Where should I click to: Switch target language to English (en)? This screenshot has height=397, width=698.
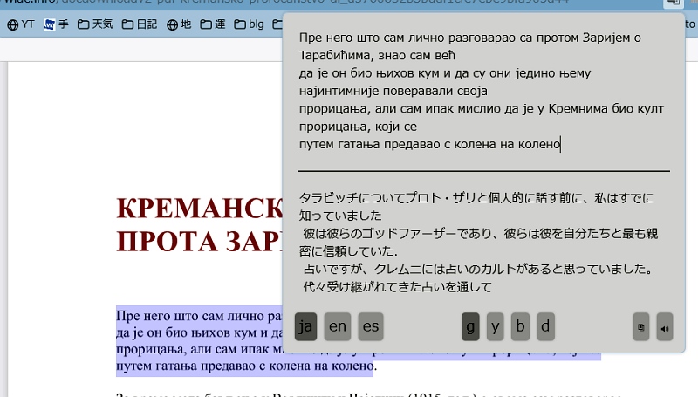pyautogui.click(x=338, y=326)
